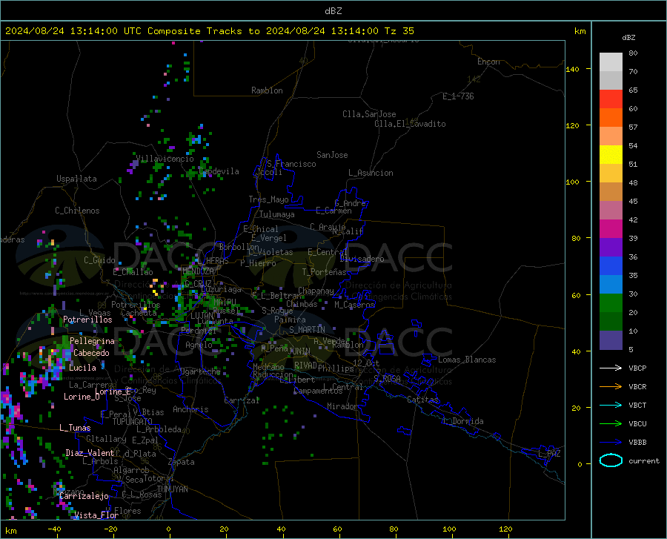Screen dimensions: 667x539
Task: Pick the bright green 20 dBZ swatch
Action: pos(611,303)
